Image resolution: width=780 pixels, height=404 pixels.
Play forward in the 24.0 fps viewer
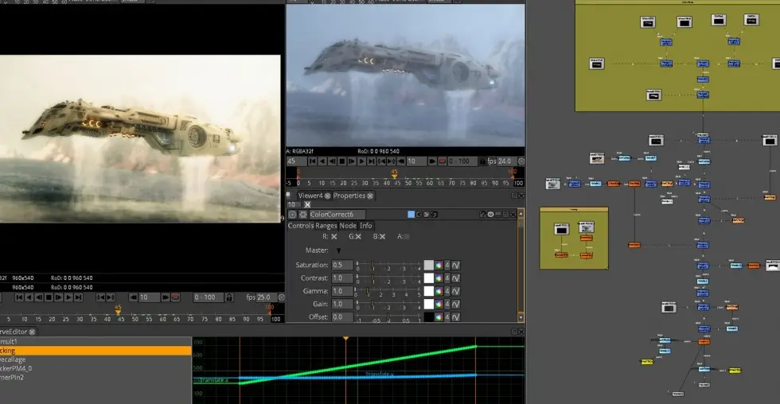tap(361, 161)
